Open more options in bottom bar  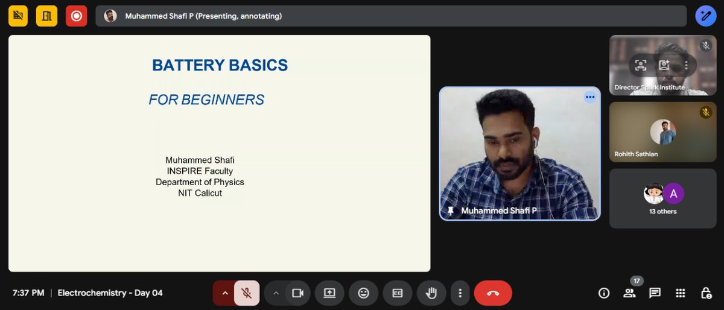pos(460,293)
